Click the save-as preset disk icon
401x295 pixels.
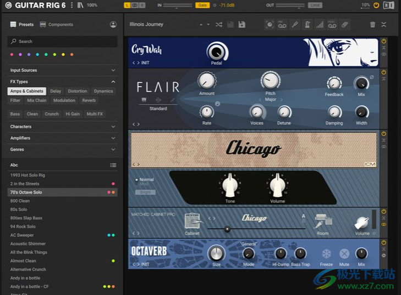(241, 25)
